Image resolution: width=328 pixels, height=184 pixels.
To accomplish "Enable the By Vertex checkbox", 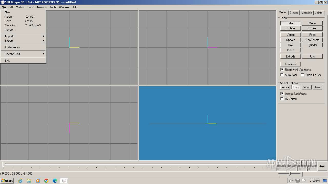I will click(x=289, y=99).
